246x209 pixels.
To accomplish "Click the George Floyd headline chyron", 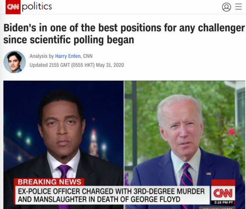I will (112, 195).
